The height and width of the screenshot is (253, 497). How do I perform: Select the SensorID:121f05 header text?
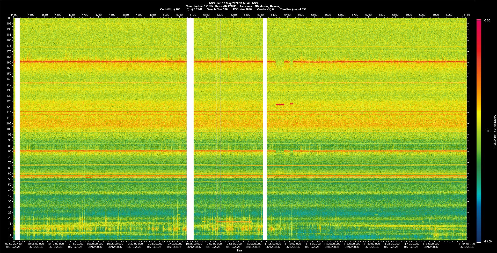click(226, 6)
